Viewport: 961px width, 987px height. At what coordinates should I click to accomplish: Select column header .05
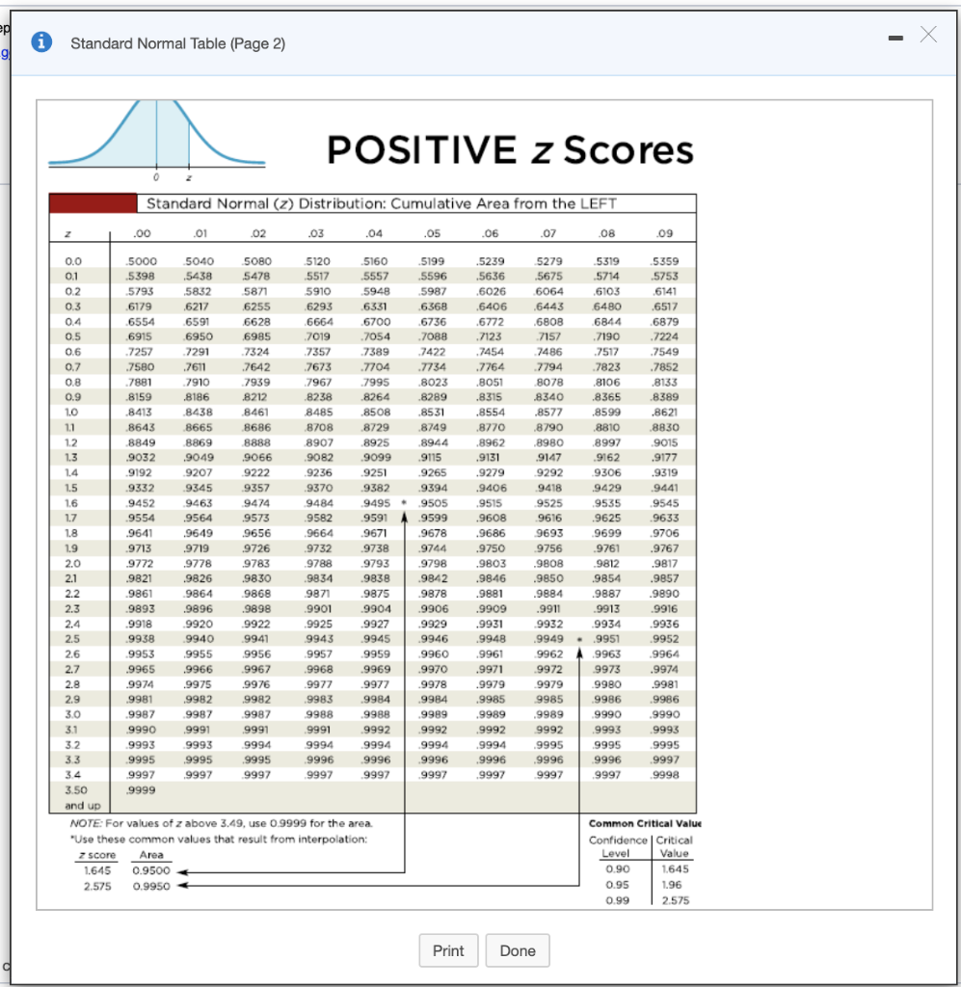coord(432,233)
